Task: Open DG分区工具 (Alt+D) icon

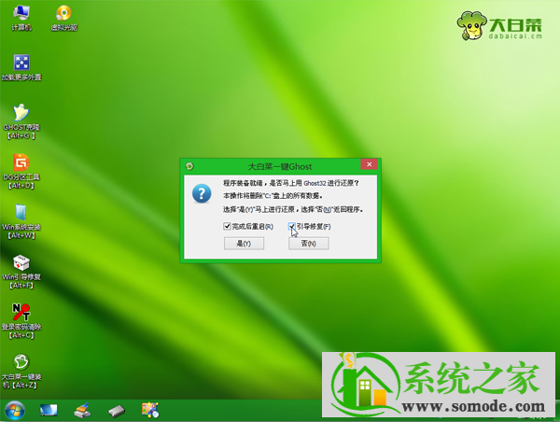Action: click(x=21, y=172)
